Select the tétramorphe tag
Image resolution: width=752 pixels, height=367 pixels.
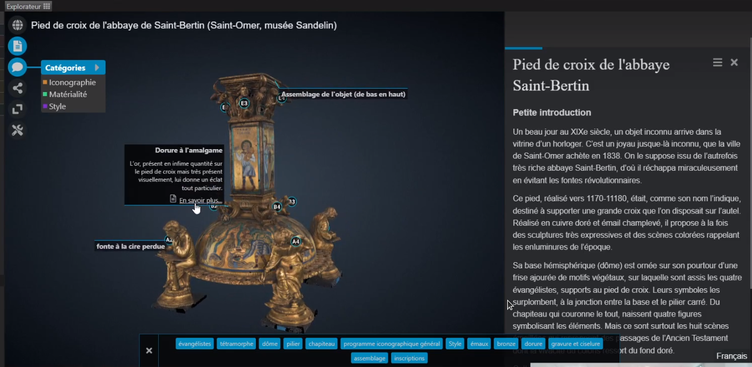[x=236, y=344]
